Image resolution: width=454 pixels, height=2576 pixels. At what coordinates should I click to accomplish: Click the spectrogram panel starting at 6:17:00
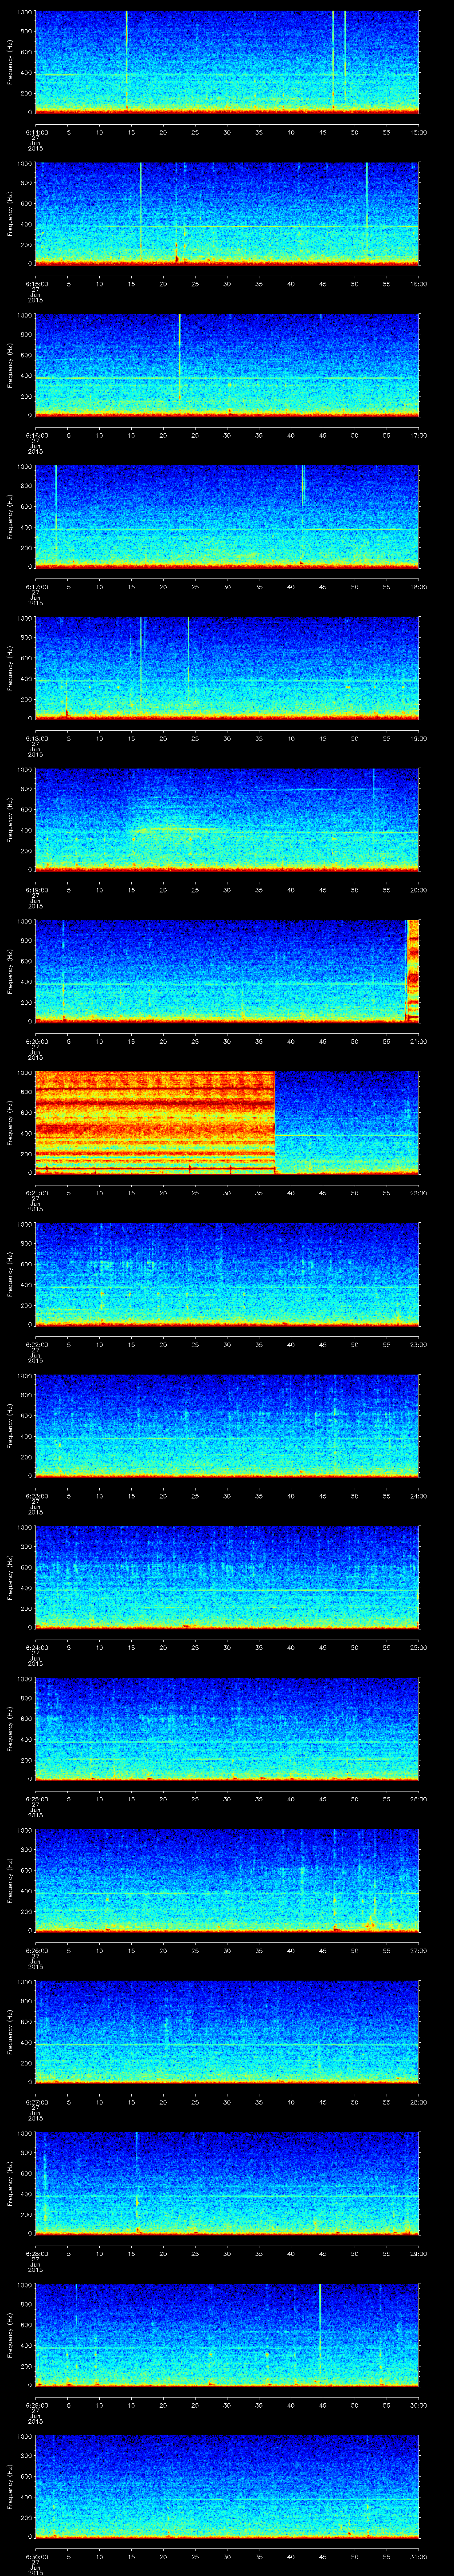point(227,517)
